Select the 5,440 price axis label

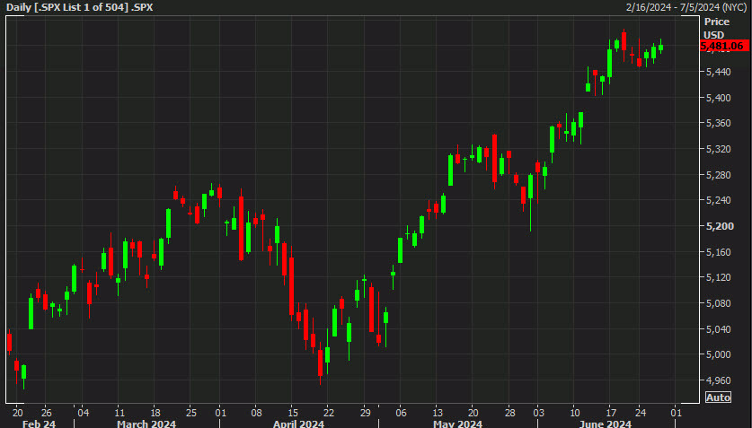[719, 72]
